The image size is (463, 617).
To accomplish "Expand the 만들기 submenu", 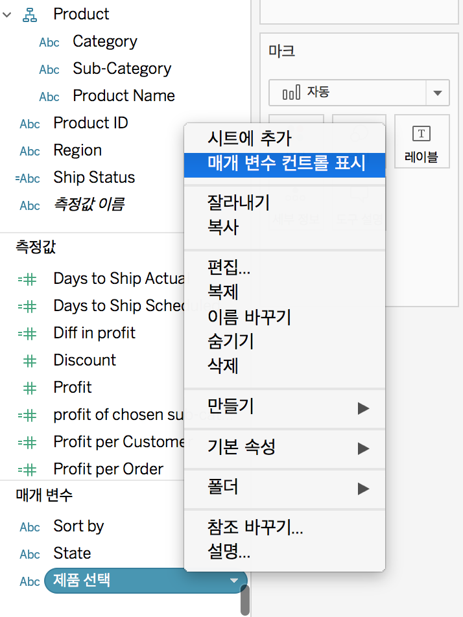I will click(285, 408).
